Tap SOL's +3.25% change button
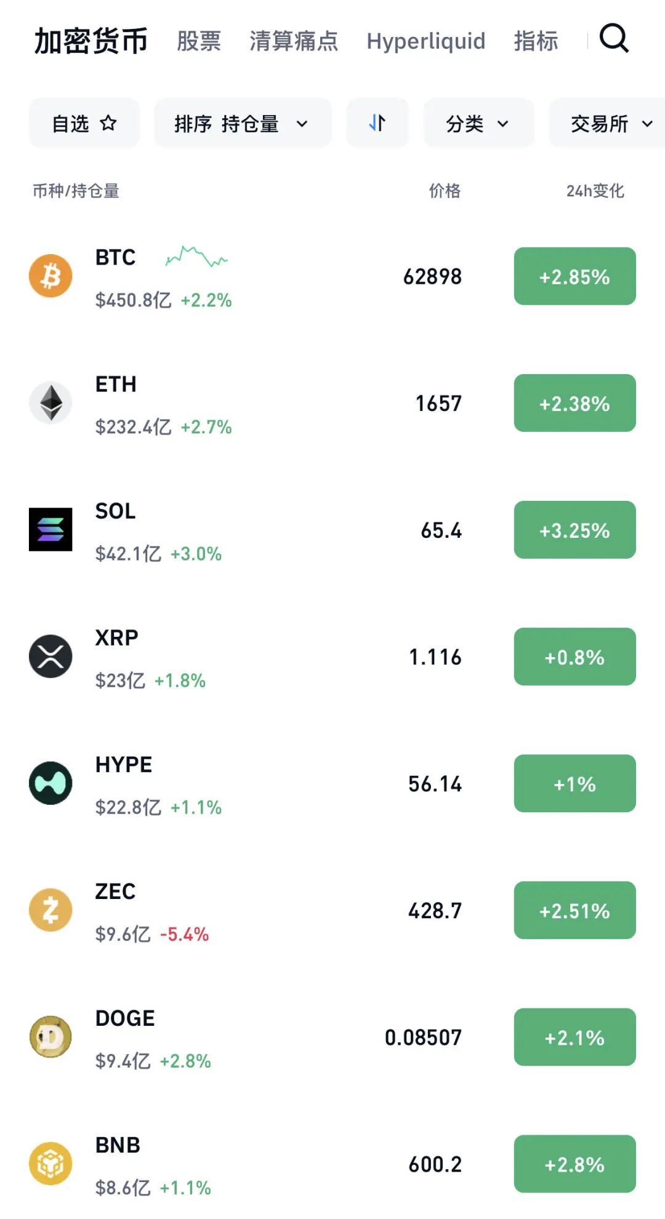Screen dimensions: 665x1219 (574, 530)
